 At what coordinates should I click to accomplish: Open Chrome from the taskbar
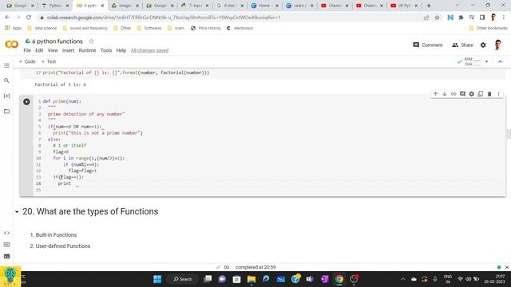pos(339,279)
